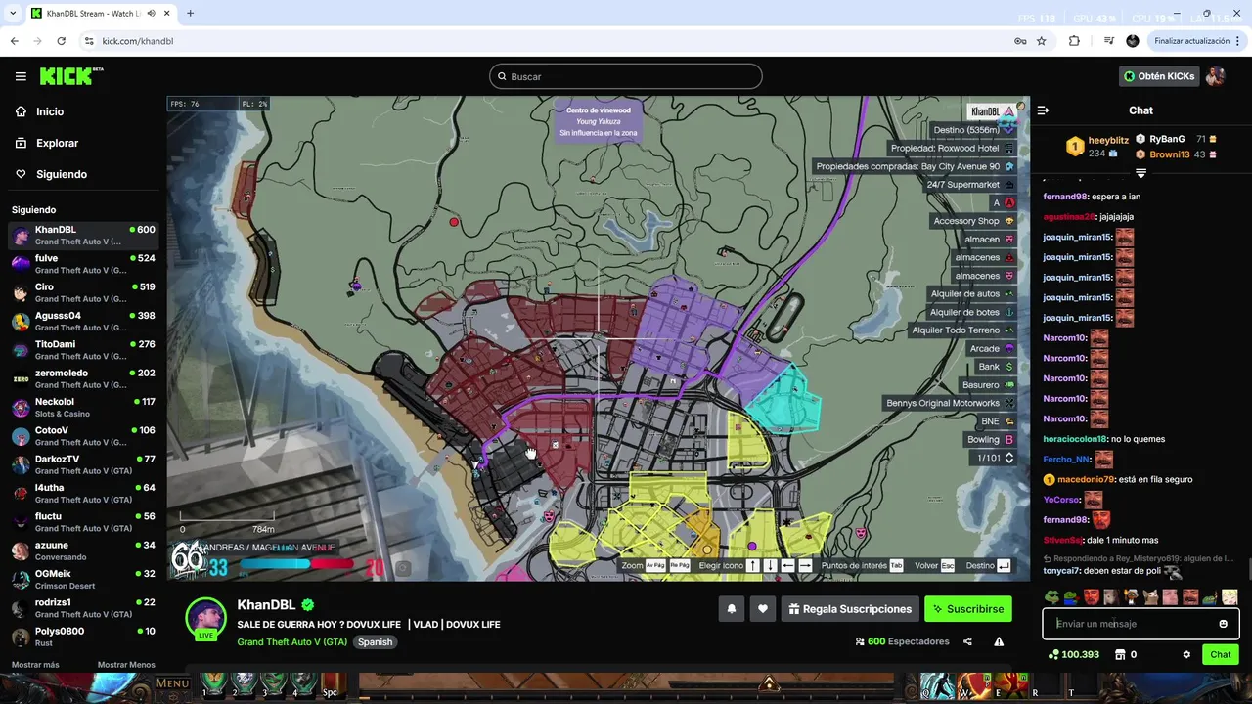Click Finalizar actualización in browser

tap(1198, 41)
